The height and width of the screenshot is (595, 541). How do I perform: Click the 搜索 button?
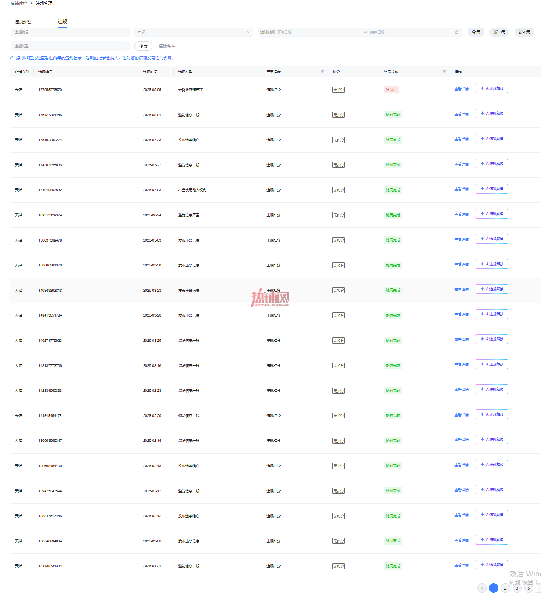tap(143, 46)
